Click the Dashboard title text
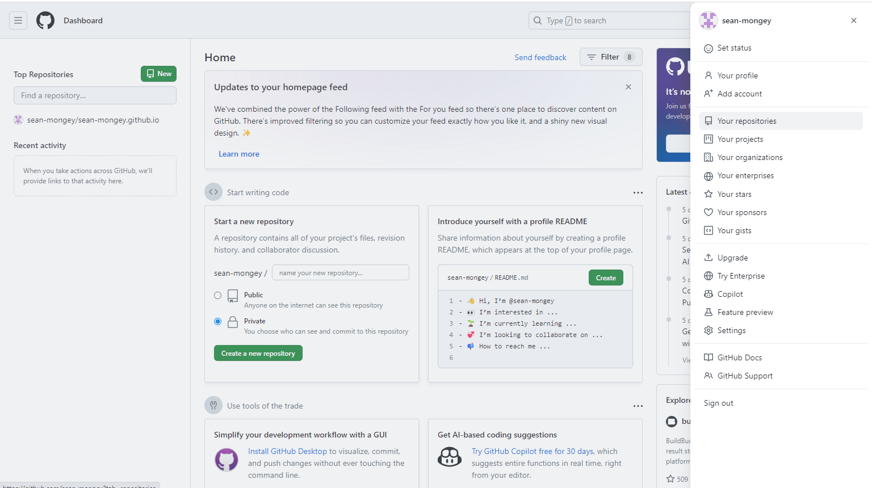 click(83, 20)
